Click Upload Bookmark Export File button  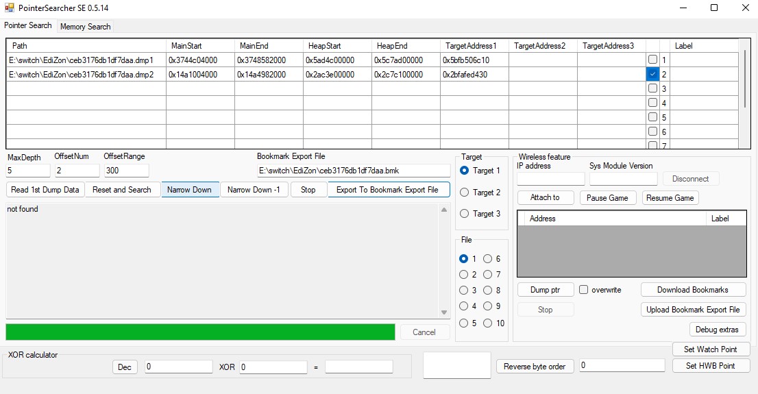693,310
